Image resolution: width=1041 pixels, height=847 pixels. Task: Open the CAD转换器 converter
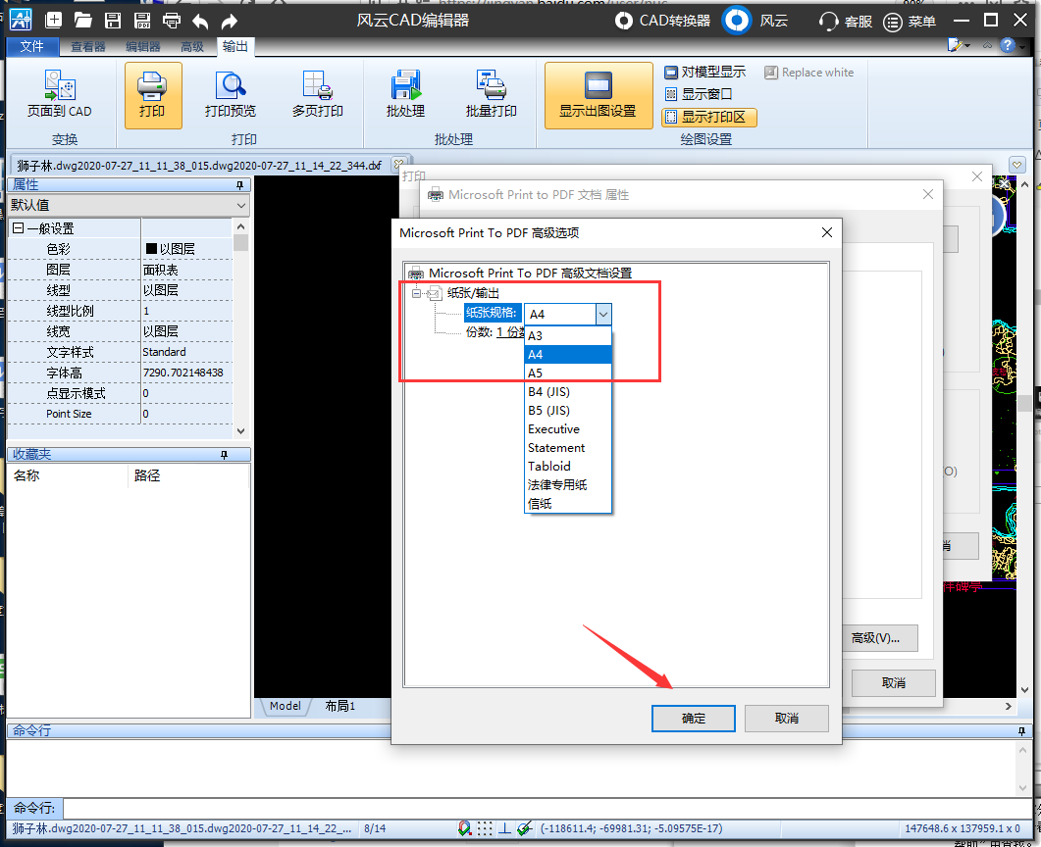(x=662, y=21)
